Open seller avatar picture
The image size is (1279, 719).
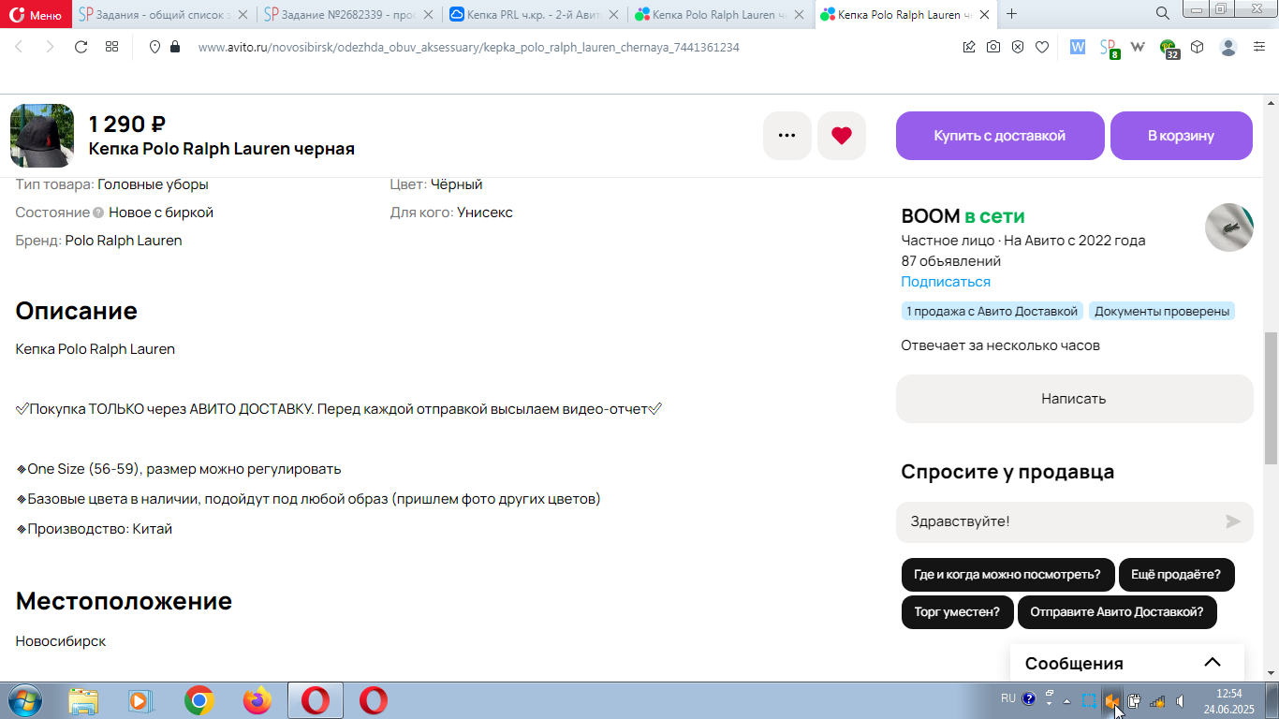point(1228,227)
